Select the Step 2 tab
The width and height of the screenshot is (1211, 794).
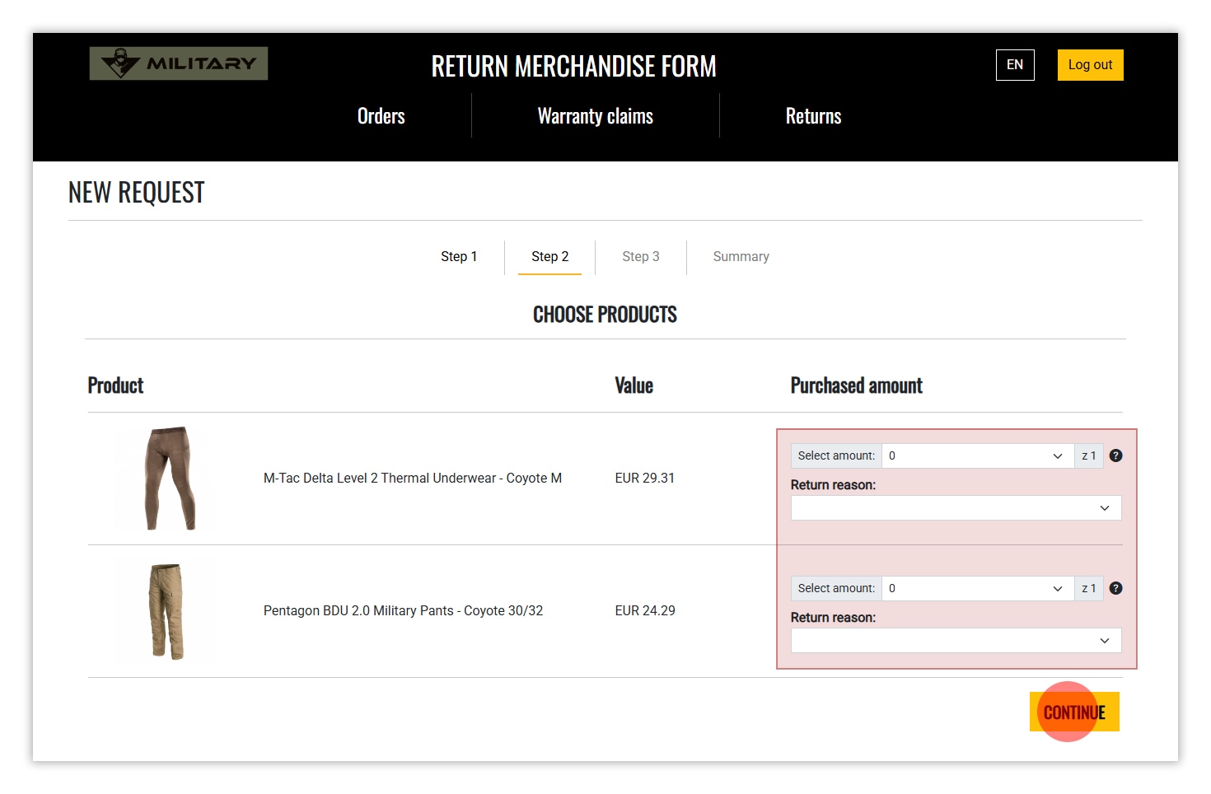[549, 257]
